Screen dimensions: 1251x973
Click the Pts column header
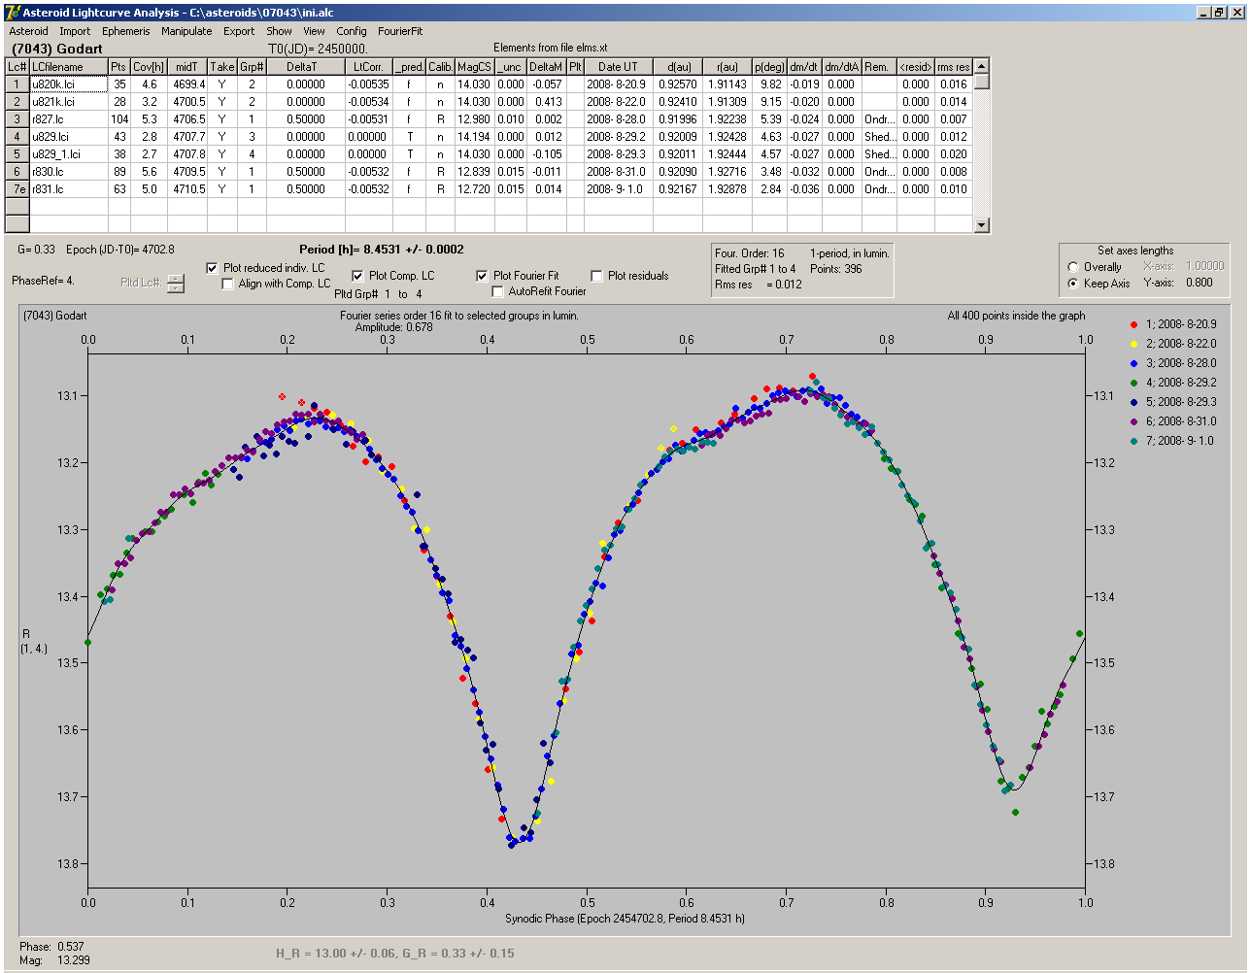click(118, 67)
